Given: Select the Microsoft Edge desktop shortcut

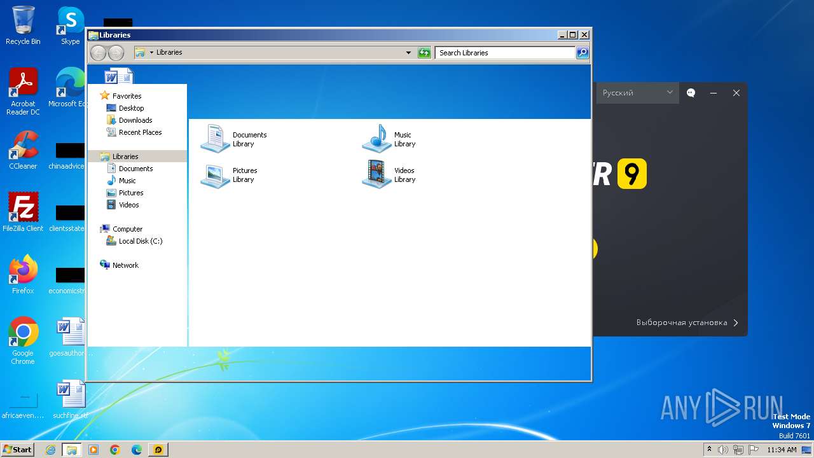Looking at the screenshot, I should (67, 88).
